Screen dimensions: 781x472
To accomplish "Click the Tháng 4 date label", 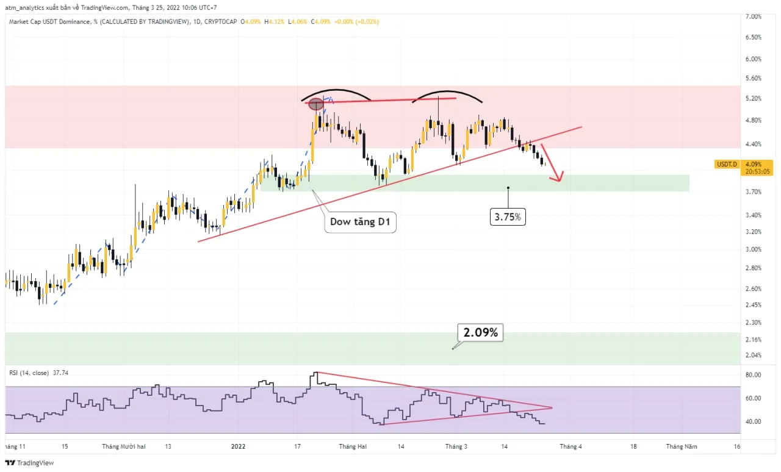I will tap(571, 446).
